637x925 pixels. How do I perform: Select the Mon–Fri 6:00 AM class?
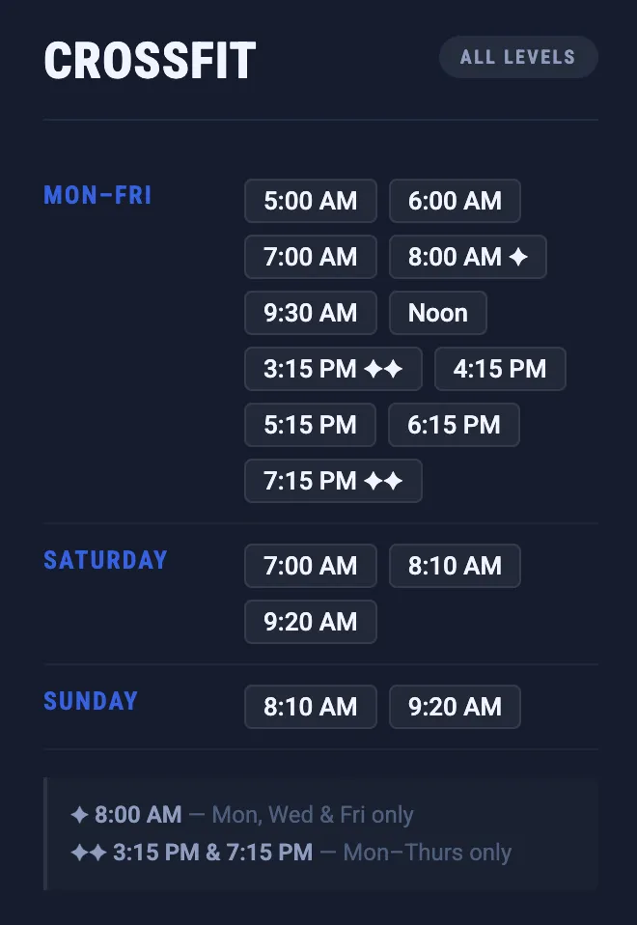pyautogui.click(x=455, y=201)
